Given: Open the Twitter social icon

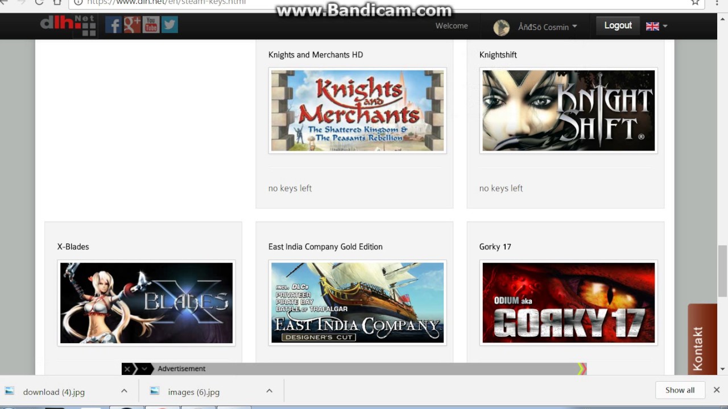Looking at the screenshot, I should click(169, 25).
